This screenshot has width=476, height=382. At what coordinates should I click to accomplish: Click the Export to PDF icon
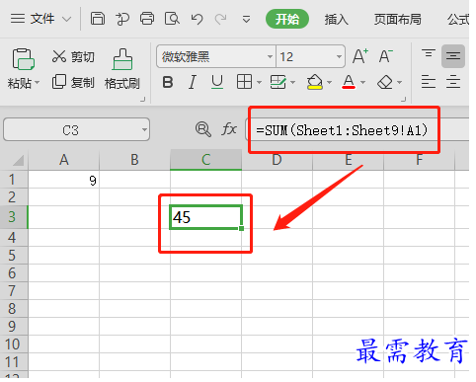tap(122, 19)
